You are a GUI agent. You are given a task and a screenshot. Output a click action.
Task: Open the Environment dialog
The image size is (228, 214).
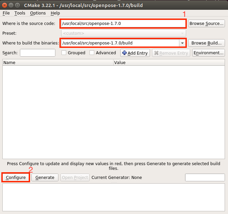click(x=208, y=53)
